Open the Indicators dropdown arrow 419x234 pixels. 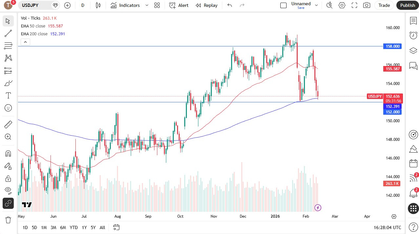click(x=147, y=5)
